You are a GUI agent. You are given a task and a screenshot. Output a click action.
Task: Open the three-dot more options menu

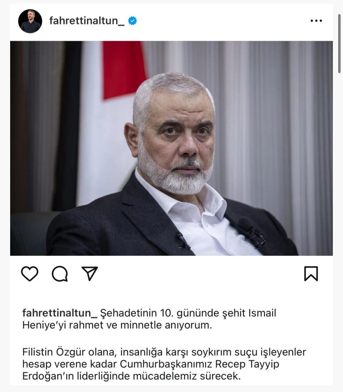click(x=316, y=21)
